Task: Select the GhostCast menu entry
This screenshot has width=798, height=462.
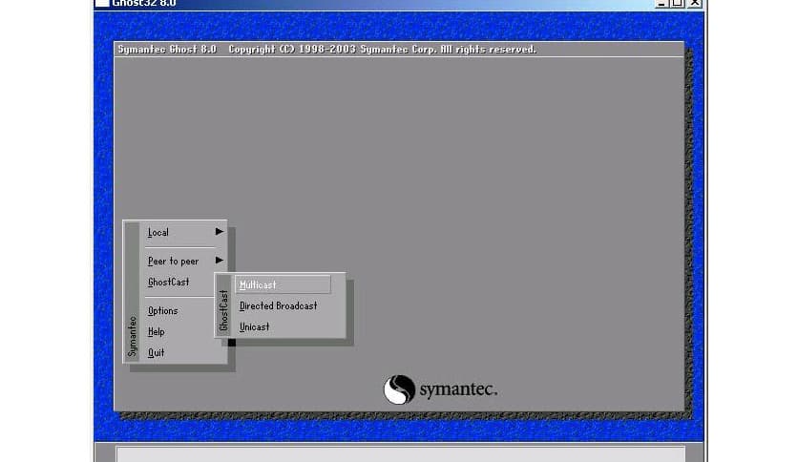Action: tap(168, 282)
